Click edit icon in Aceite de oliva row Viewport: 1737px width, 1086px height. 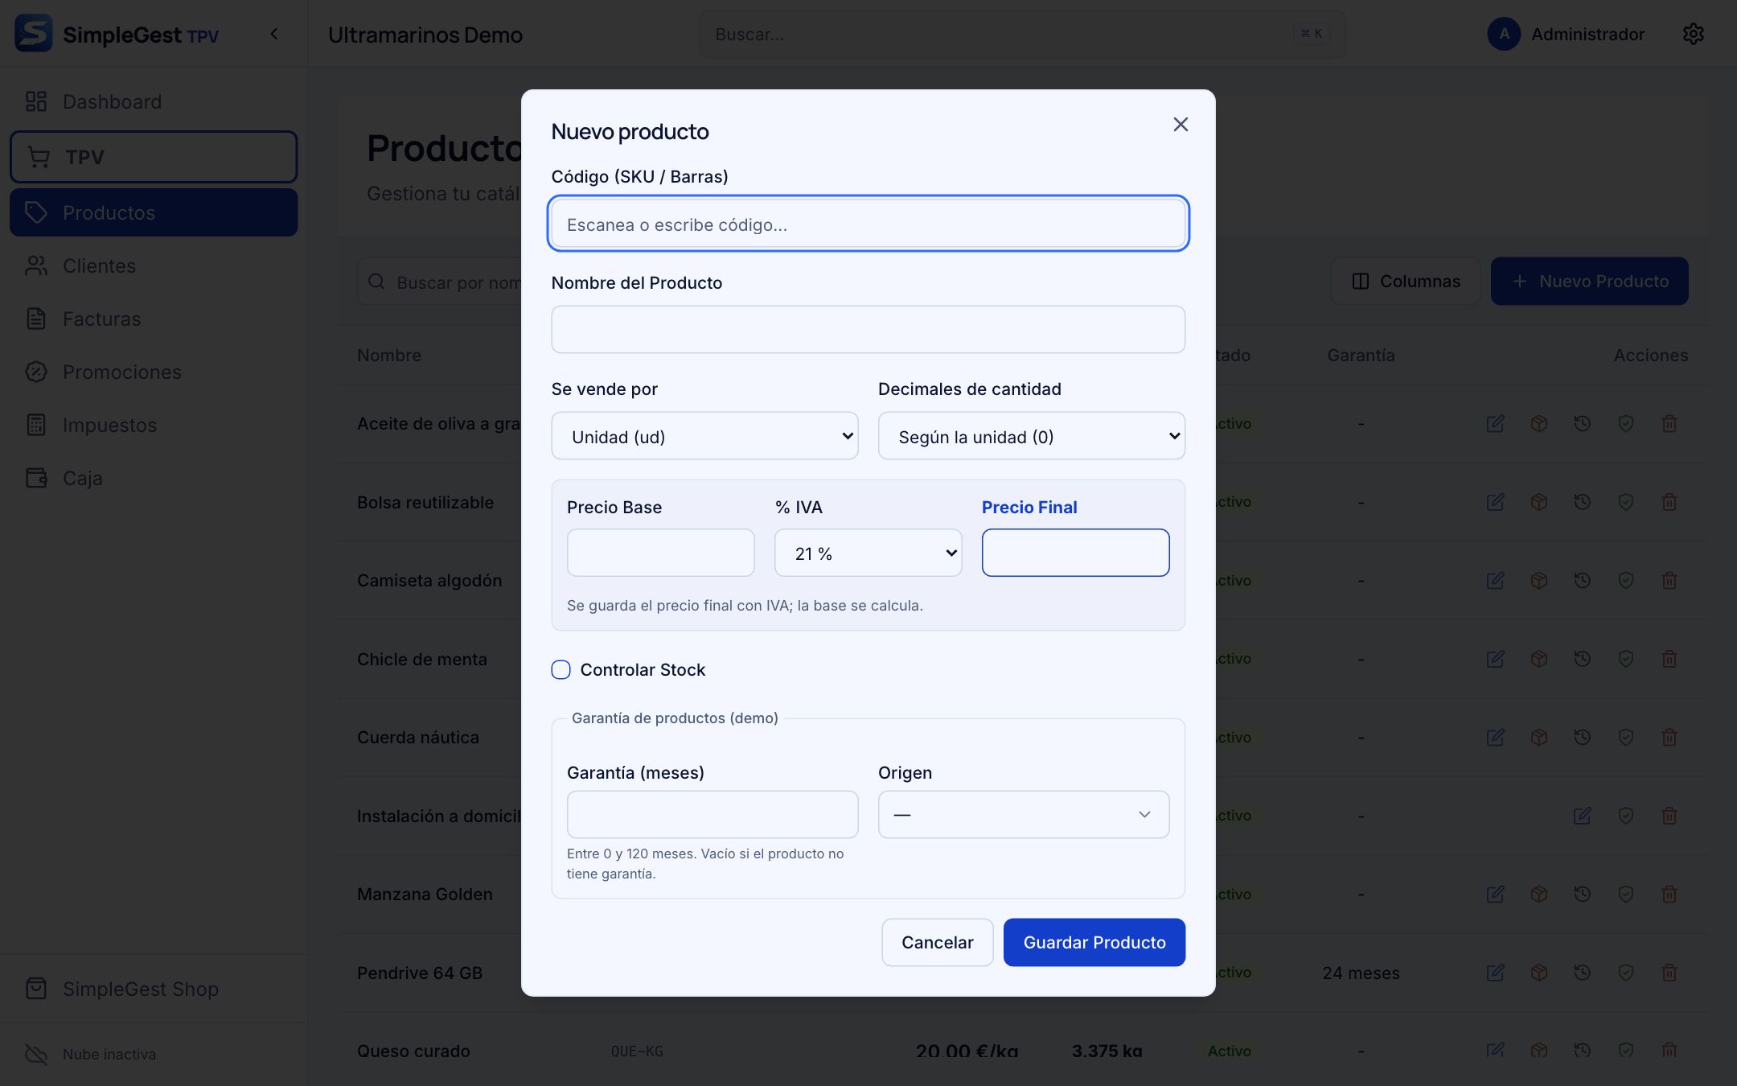tap(1495, 423)
